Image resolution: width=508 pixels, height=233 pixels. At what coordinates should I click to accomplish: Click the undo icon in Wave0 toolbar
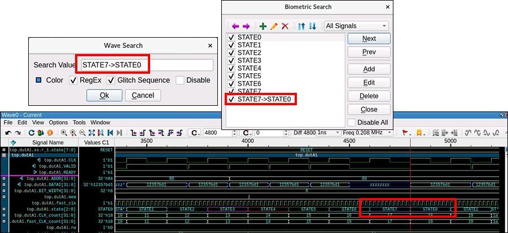[9, 133]
